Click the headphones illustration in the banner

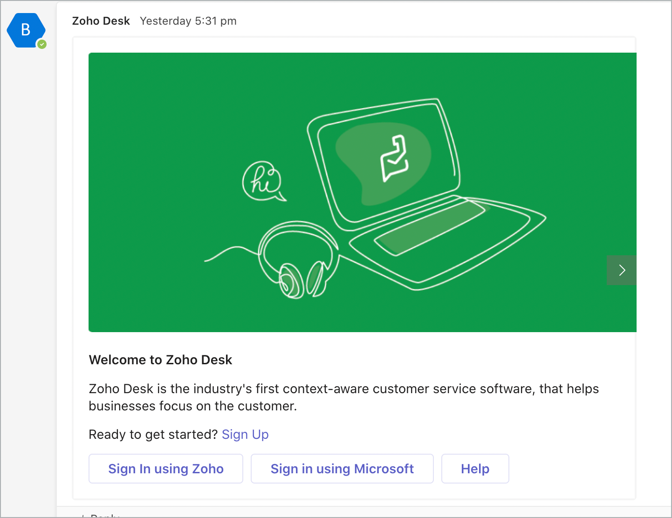point(298,259)
